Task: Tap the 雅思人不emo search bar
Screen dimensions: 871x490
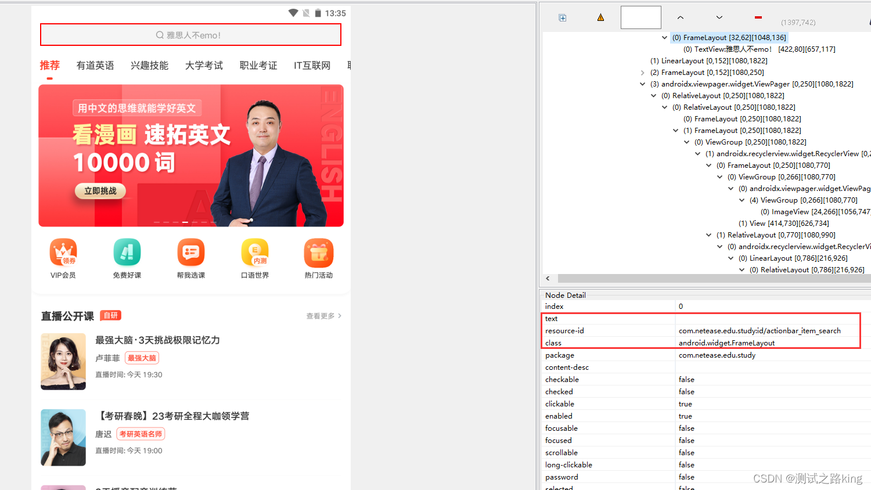Action: point(190,35)
